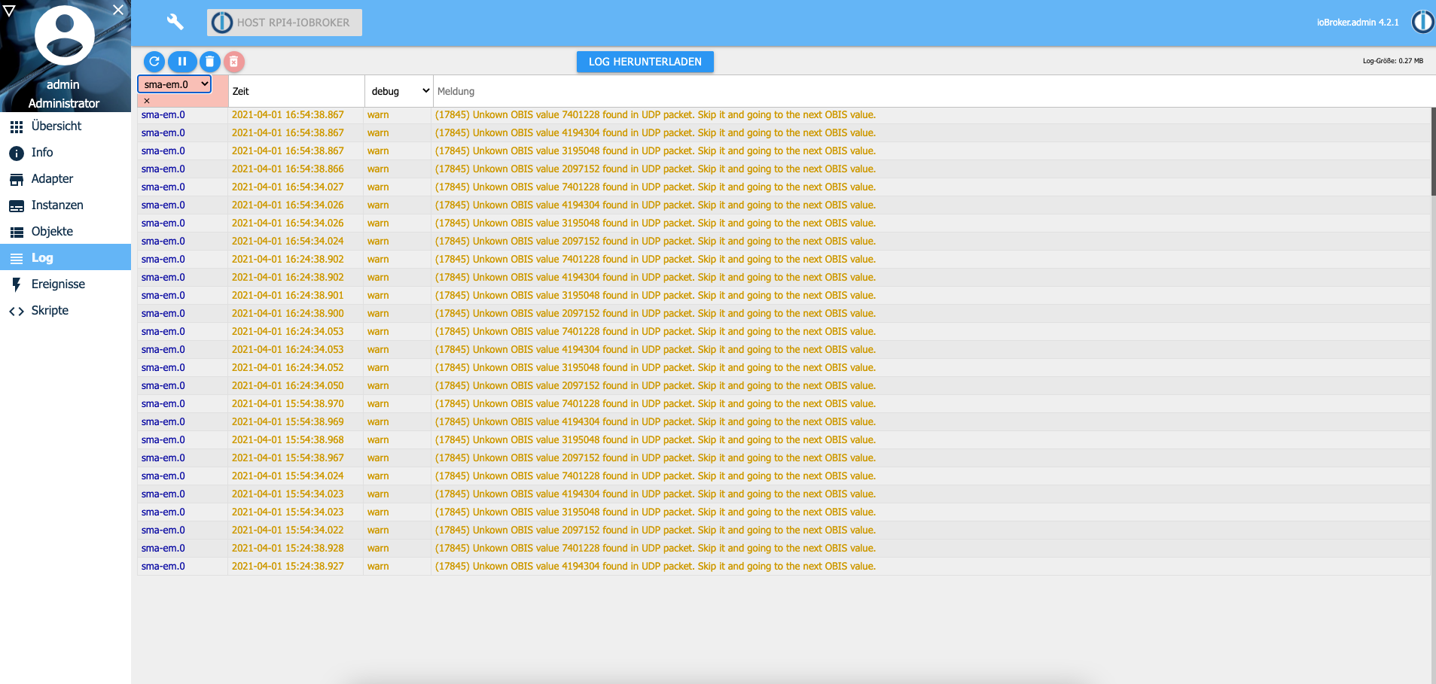The width and height of the screenshot is (1436, 684).
Task: Click the wrench settings icon
Action: point(175,22)
